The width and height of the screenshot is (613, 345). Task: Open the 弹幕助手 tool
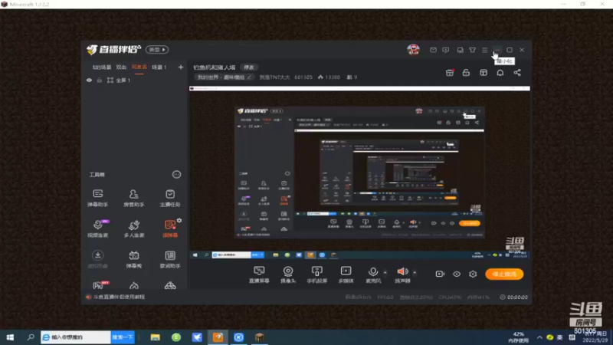pyautogui.click(x=98, y=198)
